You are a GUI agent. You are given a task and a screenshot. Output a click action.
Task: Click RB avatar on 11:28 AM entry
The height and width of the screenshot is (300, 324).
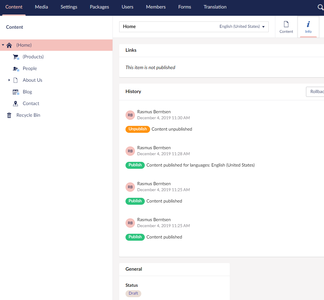130,151
